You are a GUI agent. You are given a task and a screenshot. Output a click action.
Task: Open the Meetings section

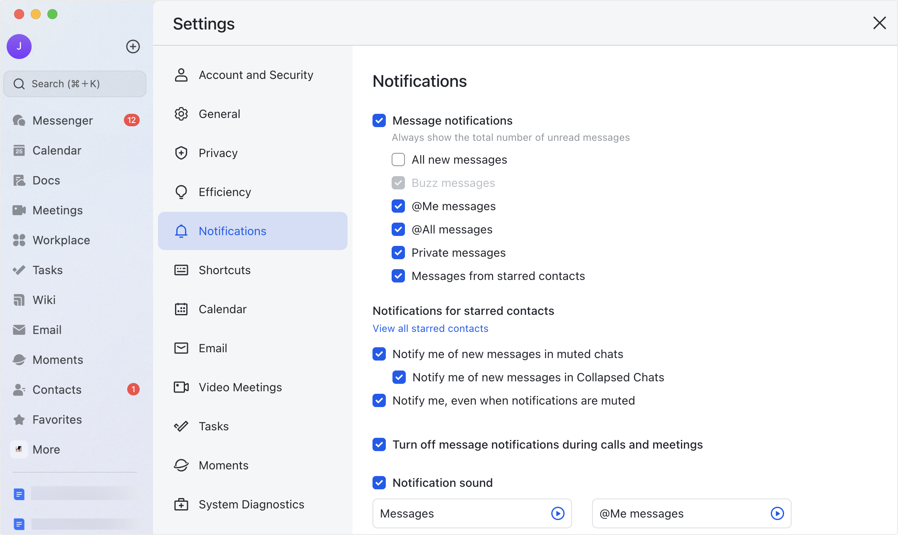pos(57,210)
